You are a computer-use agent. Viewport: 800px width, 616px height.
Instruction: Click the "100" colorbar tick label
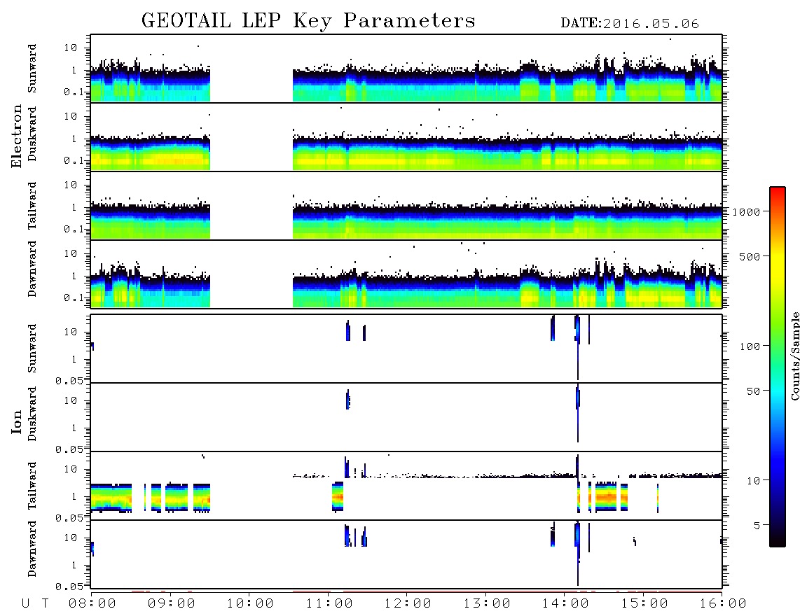(x=750, y=346)
